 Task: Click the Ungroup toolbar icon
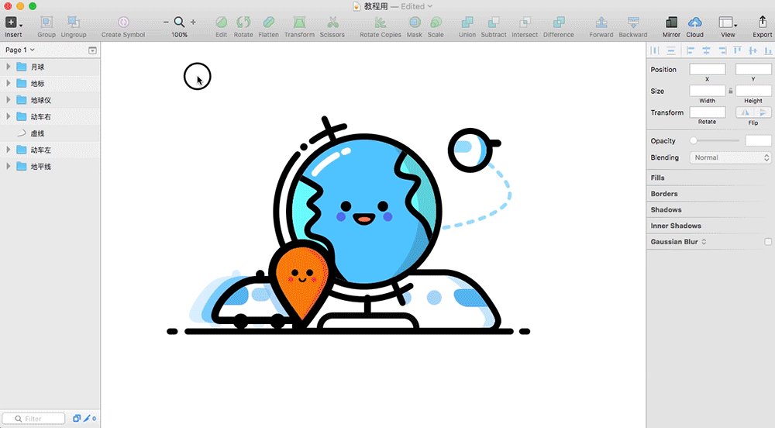[74, 22]
